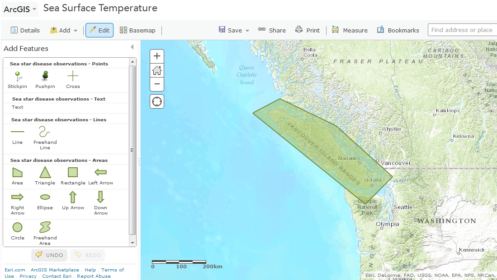Open the Help link in the footer

tap(90, 270)
